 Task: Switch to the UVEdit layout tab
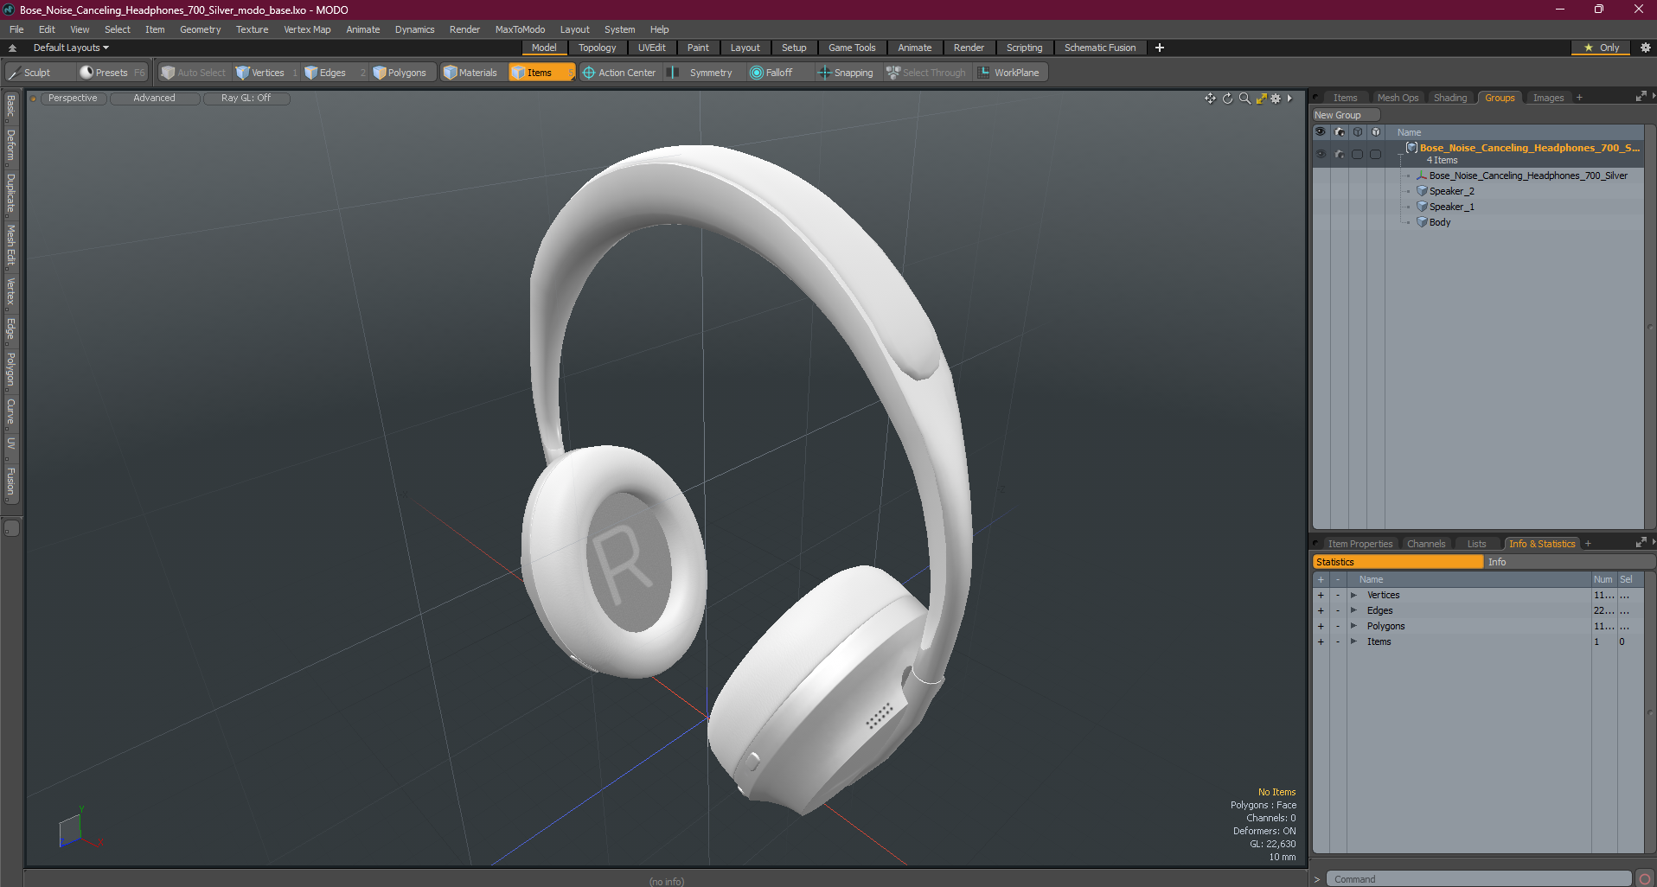[651, 48]
